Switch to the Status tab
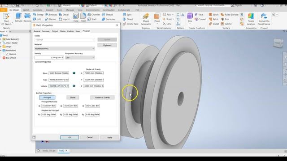Viewport: 287px width, 161px height. click(63, 31)
